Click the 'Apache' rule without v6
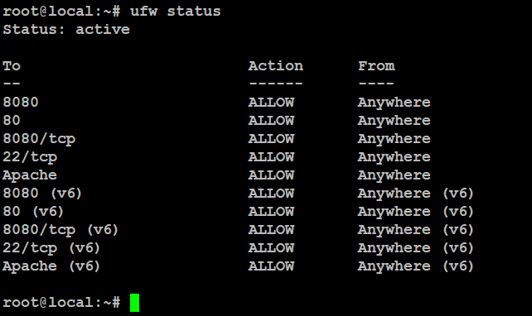This screenshot has height=316, width=532. (x=30, y=175)
